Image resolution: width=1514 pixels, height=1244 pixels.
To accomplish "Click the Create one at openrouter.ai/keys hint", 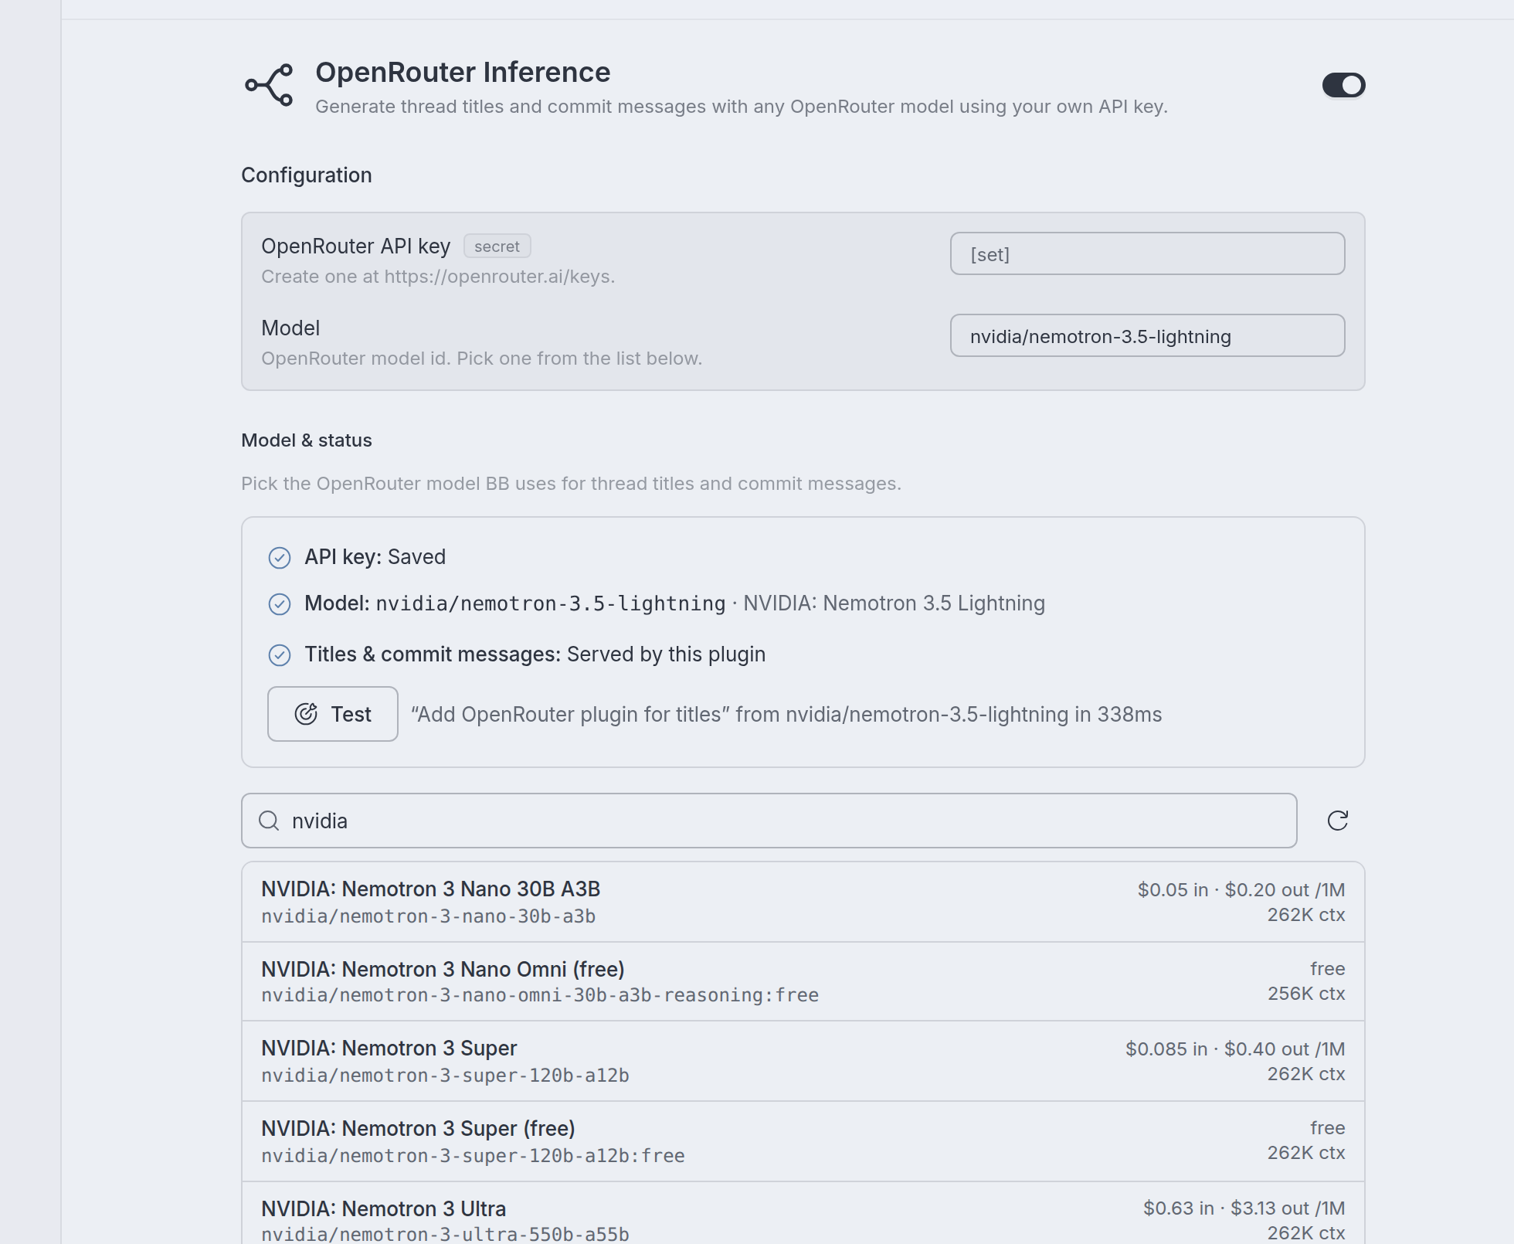I will [438, 277].
